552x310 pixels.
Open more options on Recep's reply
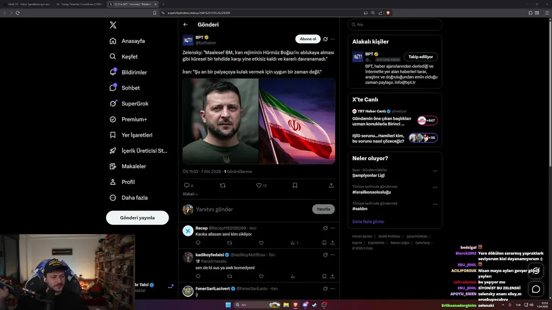(332, 228)
